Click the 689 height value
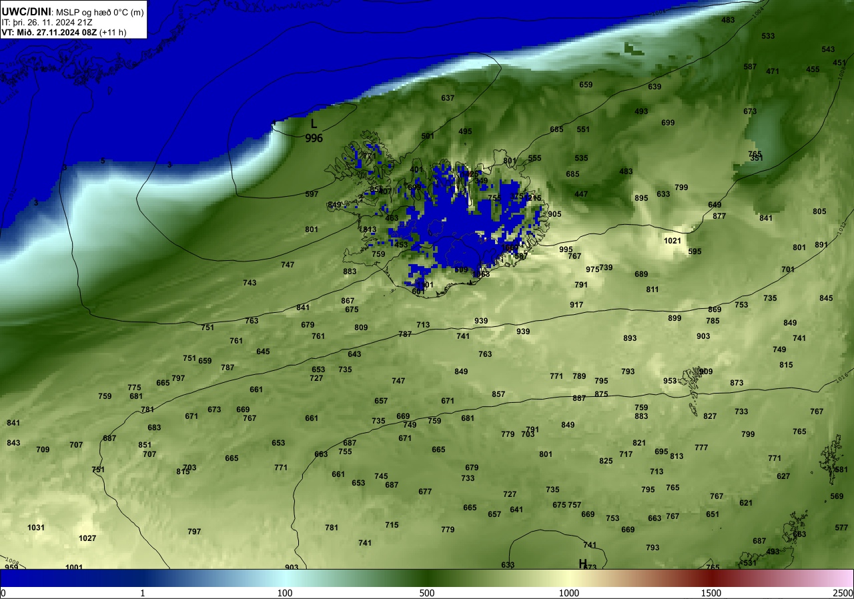 641,274
